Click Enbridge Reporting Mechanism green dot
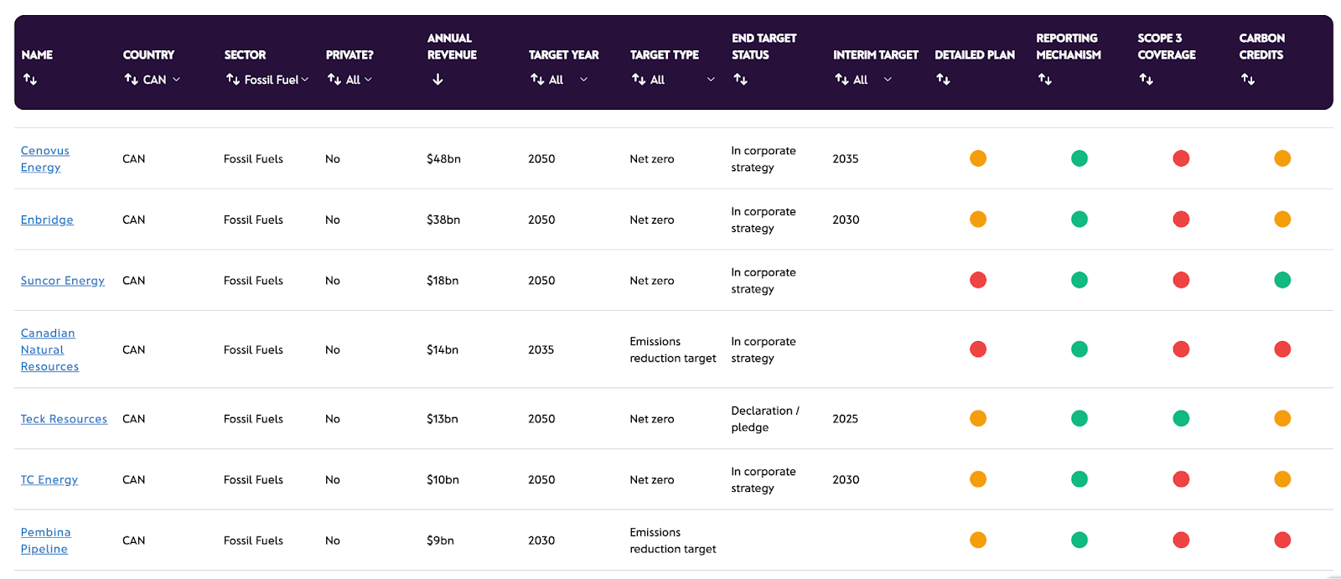This screenshot has height=579, width=1341. click(x=1080, y=220)
